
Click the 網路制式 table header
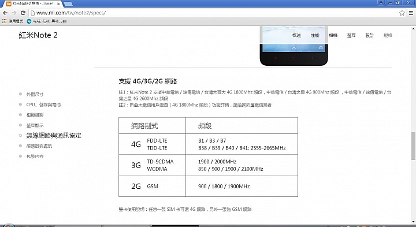144,126
